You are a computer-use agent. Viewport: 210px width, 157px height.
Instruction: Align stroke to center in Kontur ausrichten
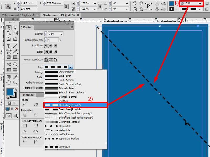(x=46, y=60)
